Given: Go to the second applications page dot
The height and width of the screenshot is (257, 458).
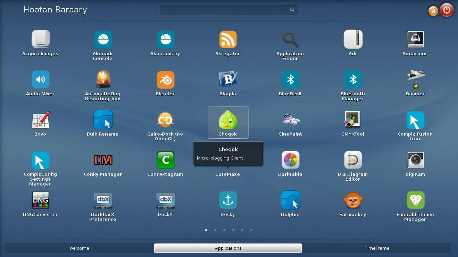Looking at the screenshot, I should pyautogui.click(x=215, y=230).
